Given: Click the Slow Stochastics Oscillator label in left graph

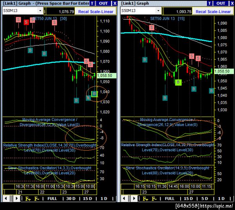Looking at the screenshot, I should pyautogui.click(x=50, y=170).
